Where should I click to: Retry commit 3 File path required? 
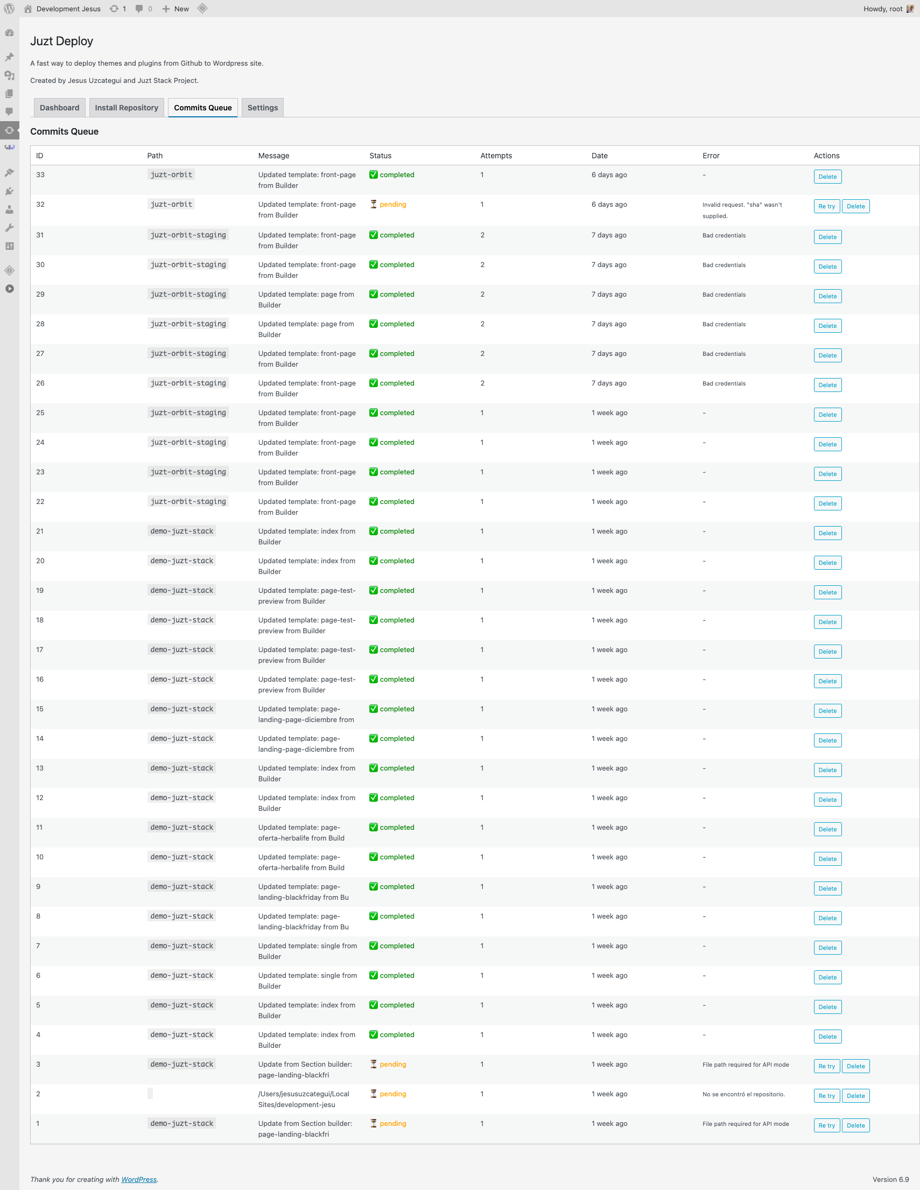[x=826, y=1066]
